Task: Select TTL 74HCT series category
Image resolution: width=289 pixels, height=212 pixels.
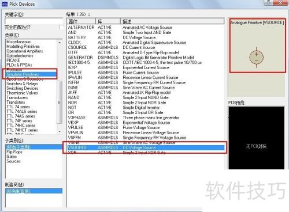Action: 22,130
